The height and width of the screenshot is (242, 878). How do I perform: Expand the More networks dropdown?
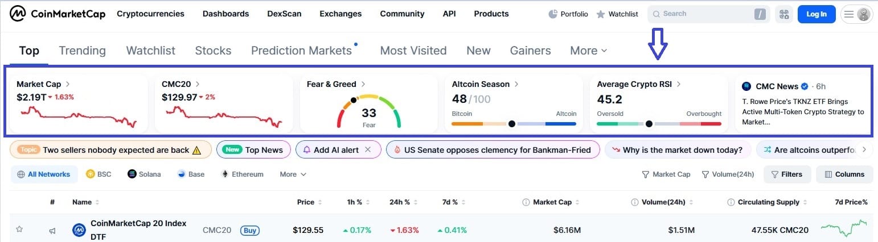293,174
